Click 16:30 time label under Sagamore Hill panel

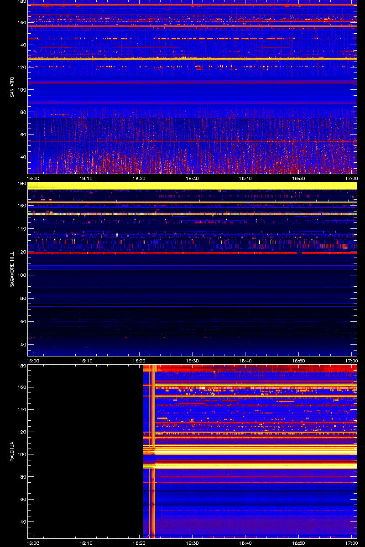(193, 361)
